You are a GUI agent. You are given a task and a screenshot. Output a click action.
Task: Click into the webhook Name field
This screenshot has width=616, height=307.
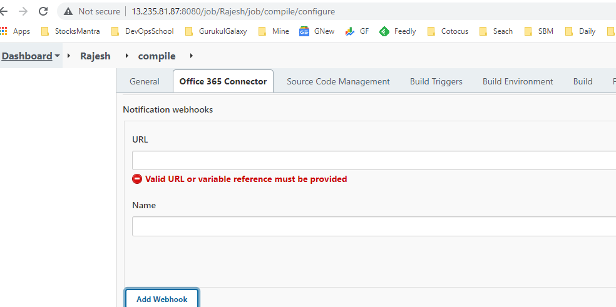pyautogui.click(x=374, y=226)
